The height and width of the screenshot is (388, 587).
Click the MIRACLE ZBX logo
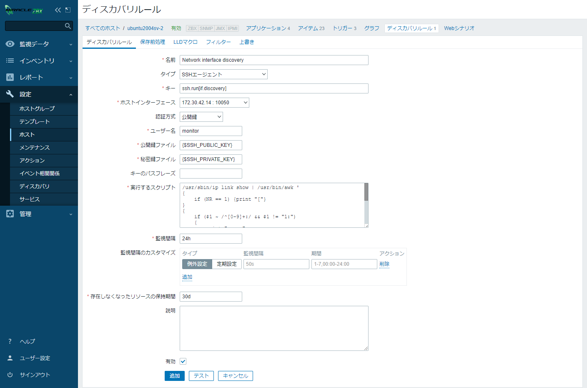pos(24,10)
